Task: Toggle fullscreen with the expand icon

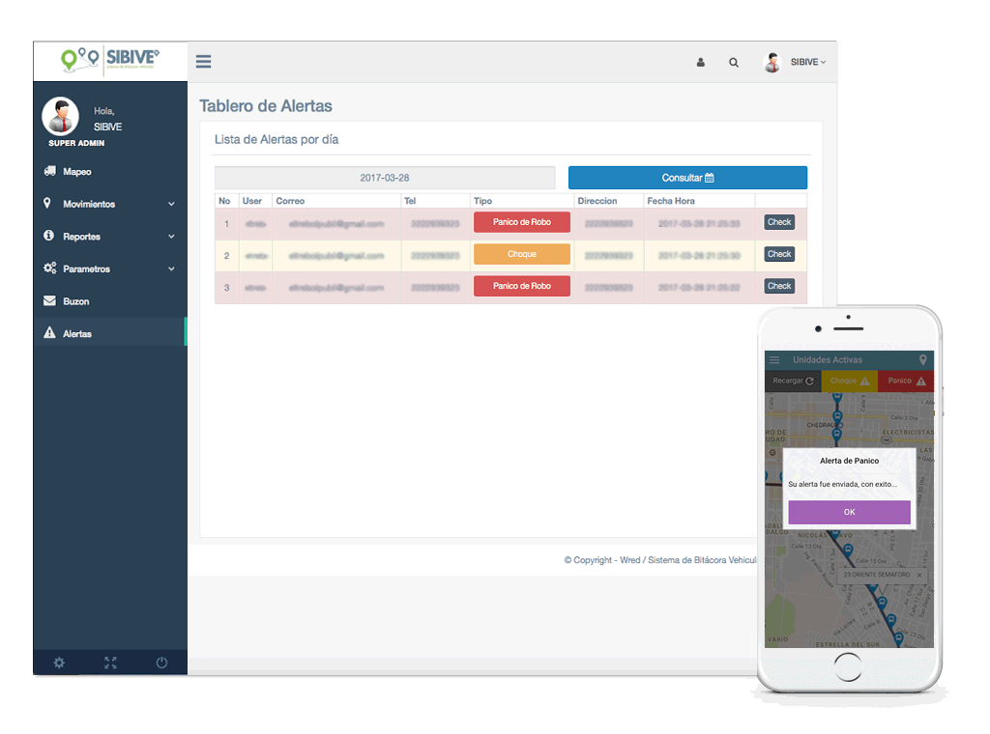Action: click(110, 663)
